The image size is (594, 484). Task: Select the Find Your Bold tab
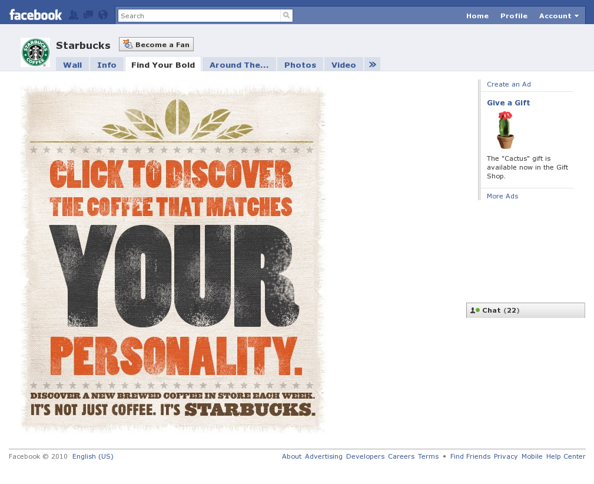(163, 64)
